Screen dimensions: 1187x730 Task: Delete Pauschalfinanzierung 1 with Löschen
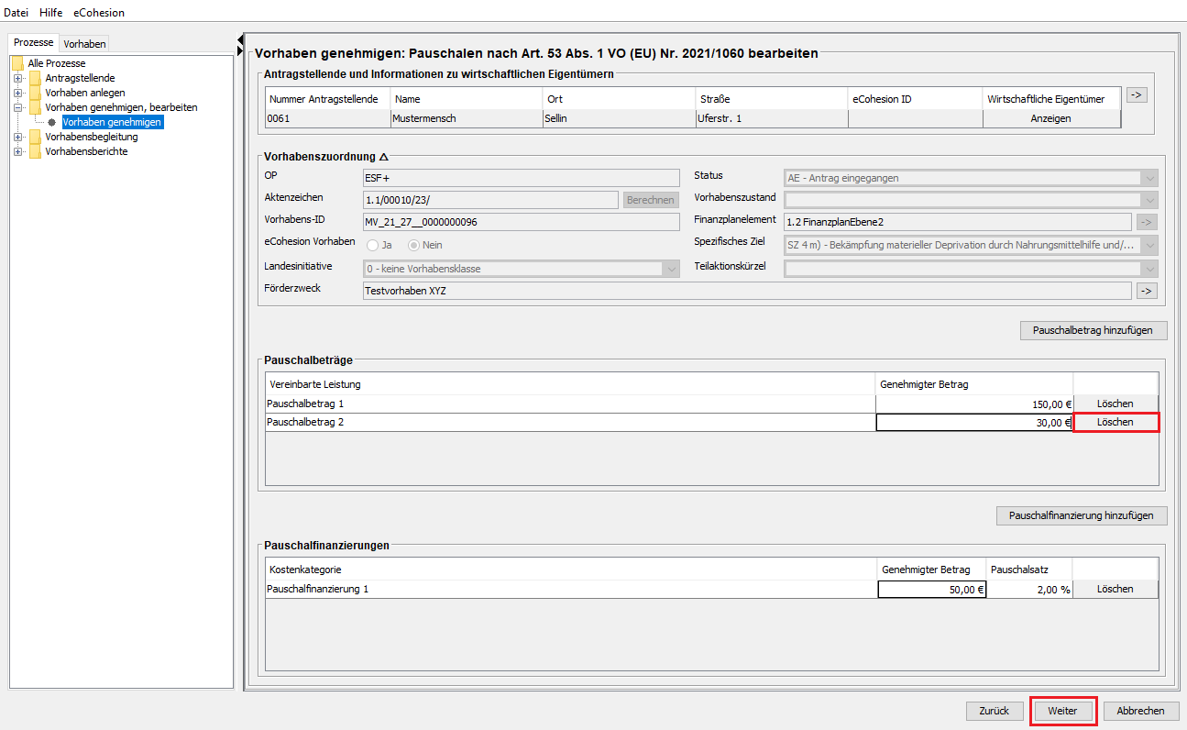tap(1116, 589)
